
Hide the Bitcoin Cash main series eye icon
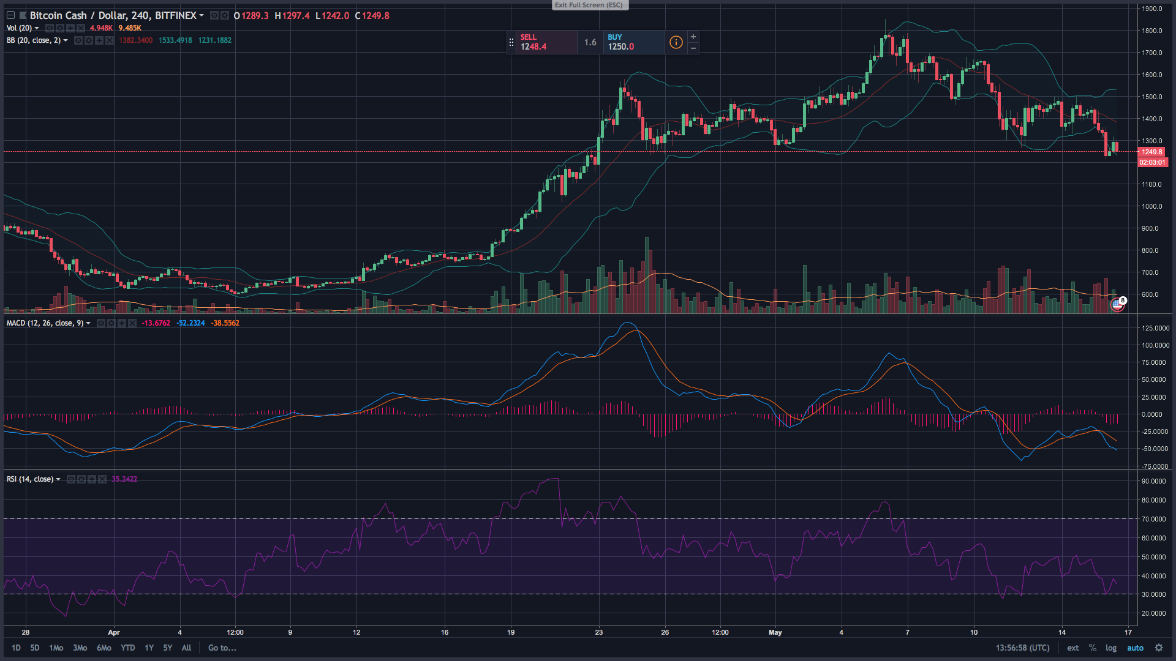tap(214, 15)
